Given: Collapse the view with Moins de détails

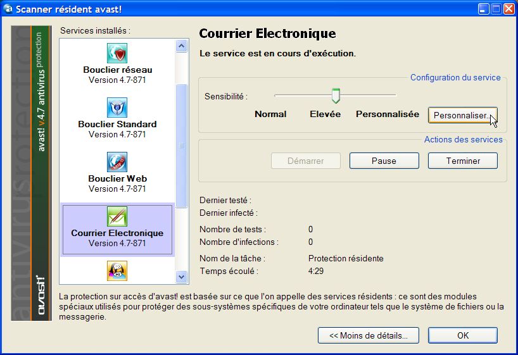Looking at the screenshot, I should click(x=368, y=335).
